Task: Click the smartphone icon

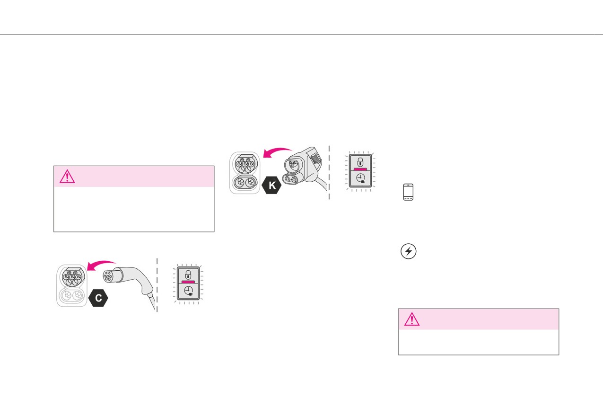Action: pyautogui.click(x=408, y=192)
